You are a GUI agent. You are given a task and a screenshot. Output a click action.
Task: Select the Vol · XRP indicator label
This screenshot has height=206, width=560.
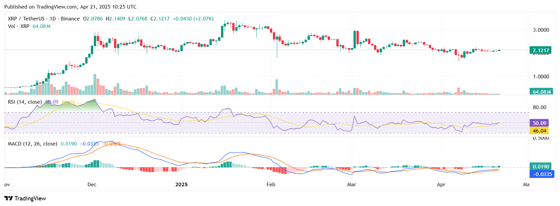(19, 26)
